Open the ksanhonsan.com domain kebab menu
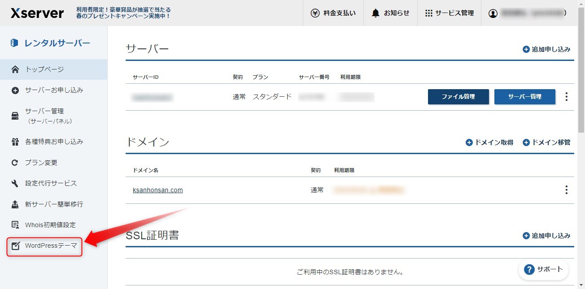Screen dimensions: 585x289 click(566, 190)
